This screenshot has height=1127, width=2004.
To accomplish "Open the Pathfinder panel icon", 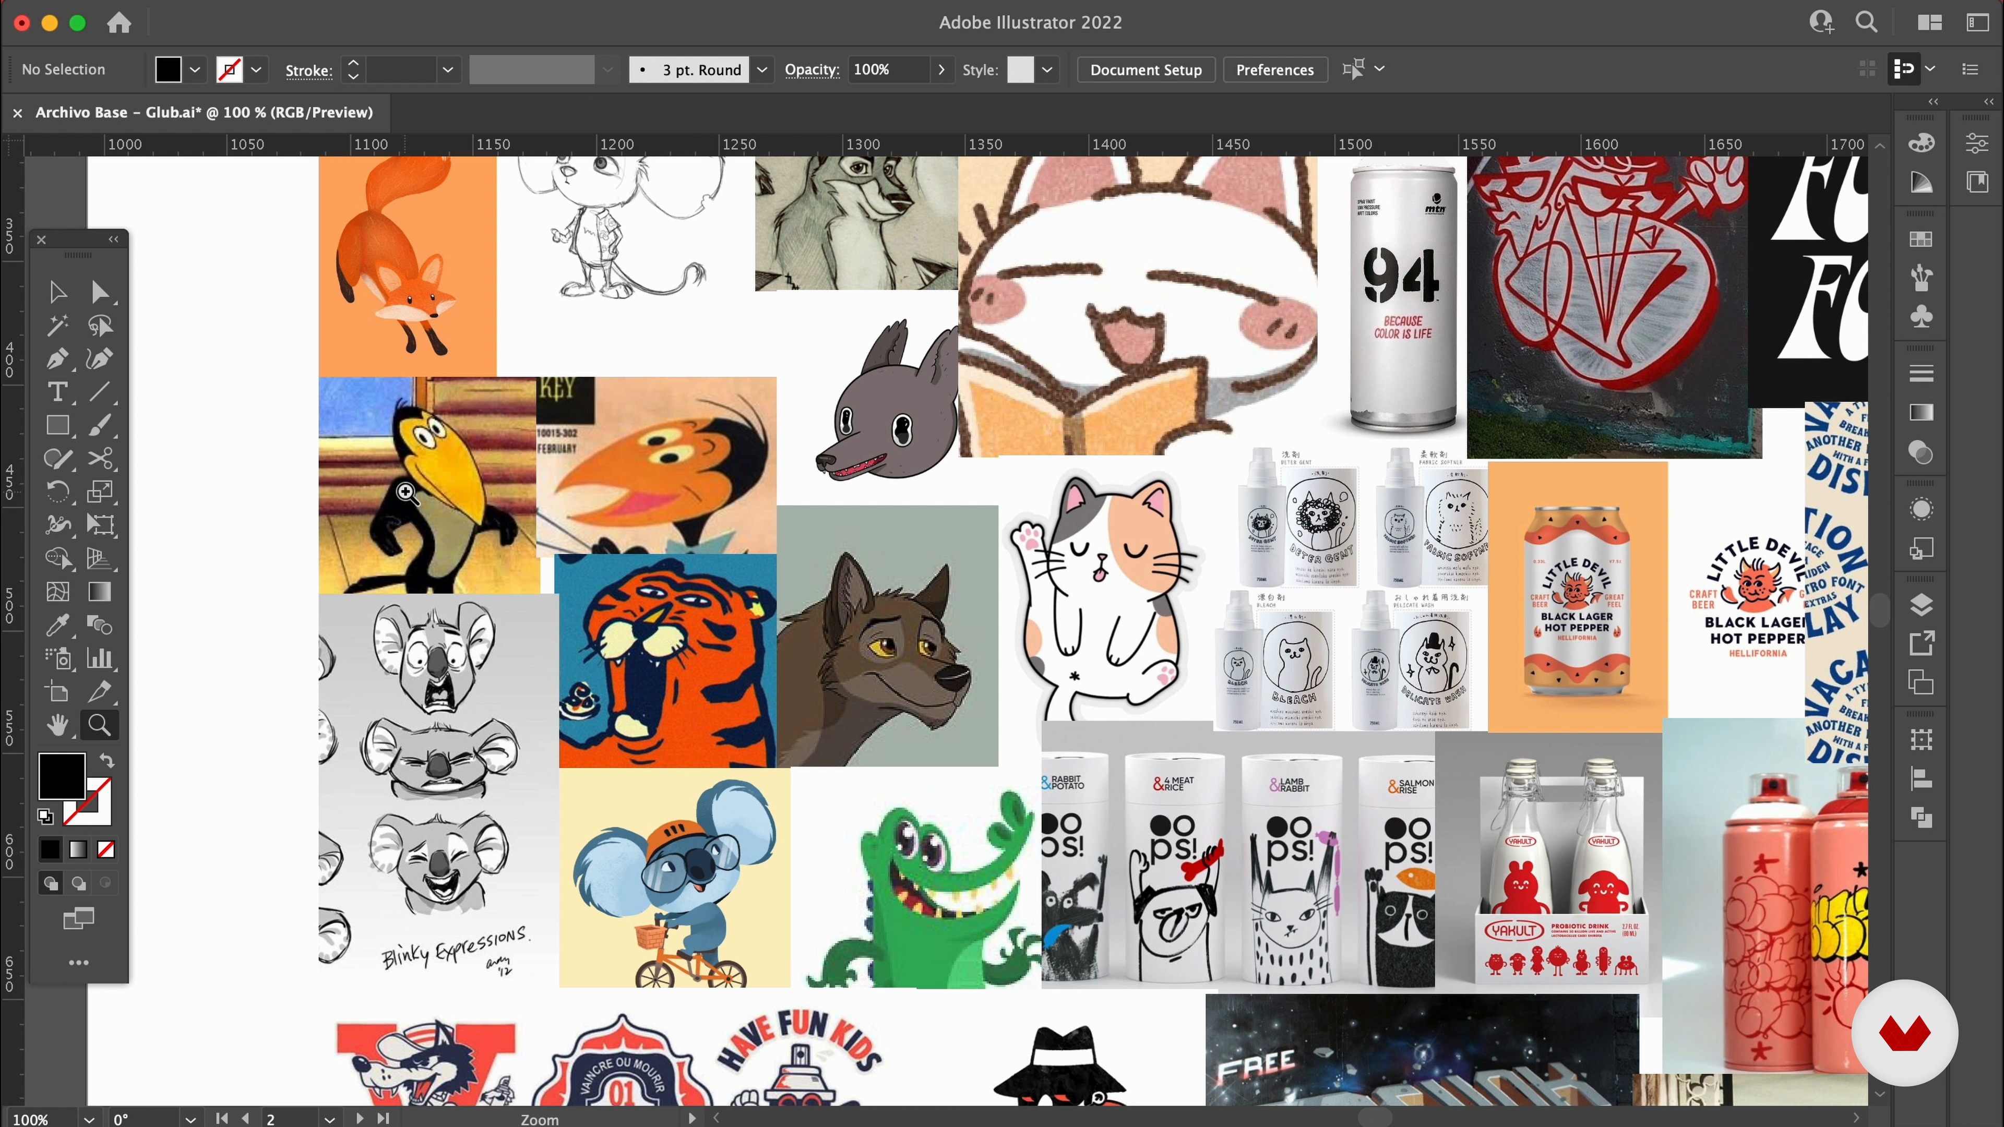I will coord(1920,818).
